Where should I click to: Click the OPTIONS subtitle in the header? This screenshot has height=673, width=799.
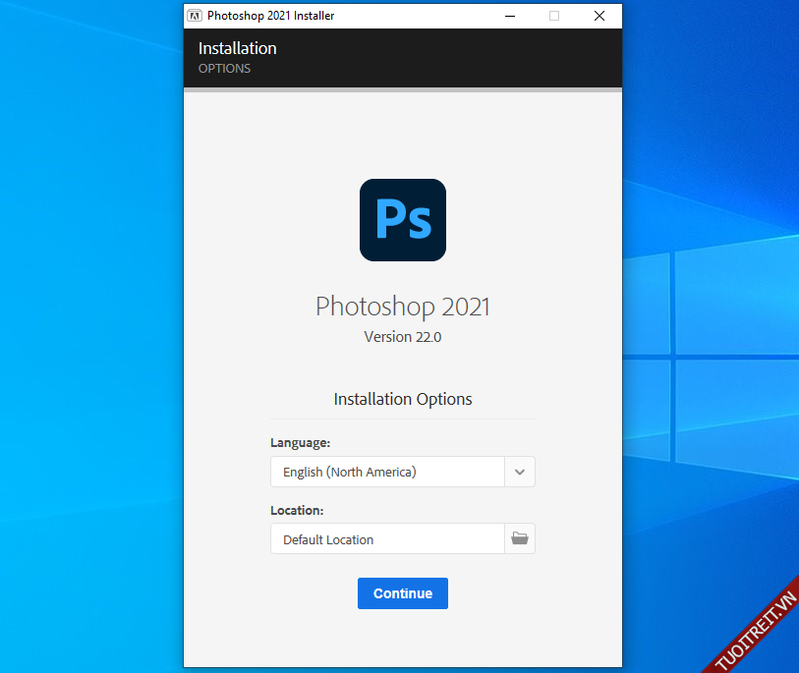(224, 69)
